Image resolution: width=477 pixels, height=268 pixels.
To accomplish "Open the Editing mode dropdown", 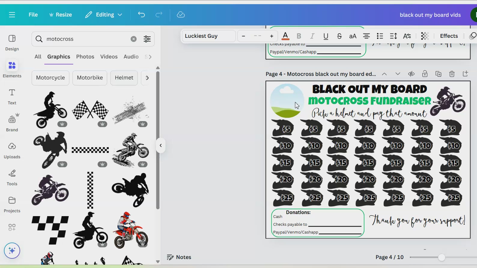I will pos(104,15).
